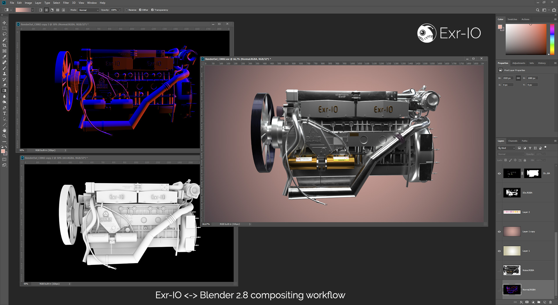Switch to the Adjustments tab
The width and height of the screenshot is (558, 305).
(519, 63)
